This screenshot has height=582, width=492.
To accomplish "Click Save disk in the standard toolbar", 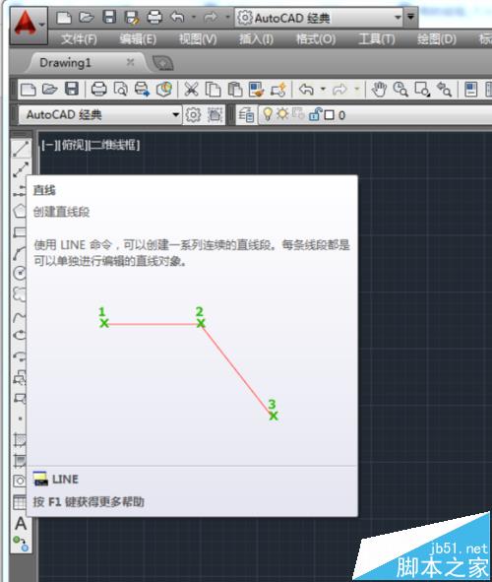I will coord(72,89).
